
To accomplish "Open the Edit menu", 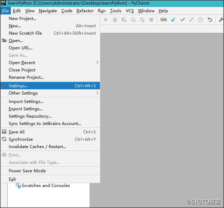I will pyautogui.click(x=17, y=11).
